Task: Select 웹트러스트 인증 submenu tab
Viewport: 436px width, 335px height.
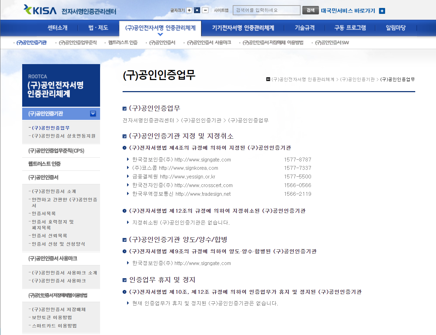Action: [123, 43]
